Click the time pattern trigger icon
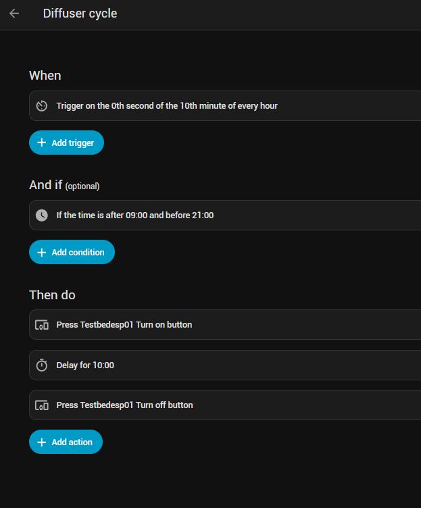The image size is (421, 508). tap(42, 106)
